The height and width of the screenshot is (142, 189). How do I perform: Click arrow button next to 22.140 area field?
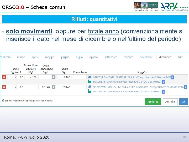click(x=54, y=87)
